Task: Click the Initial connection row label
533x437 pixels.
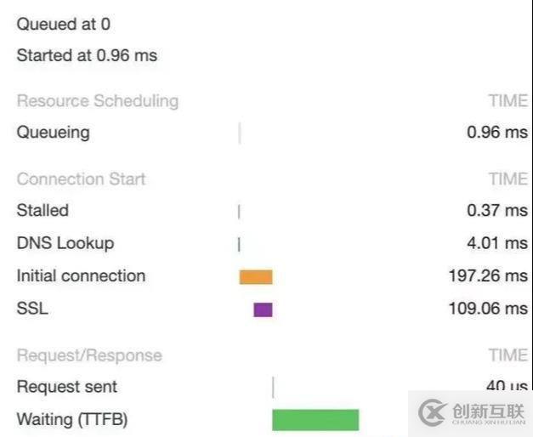Action: [x=81, y=275]
